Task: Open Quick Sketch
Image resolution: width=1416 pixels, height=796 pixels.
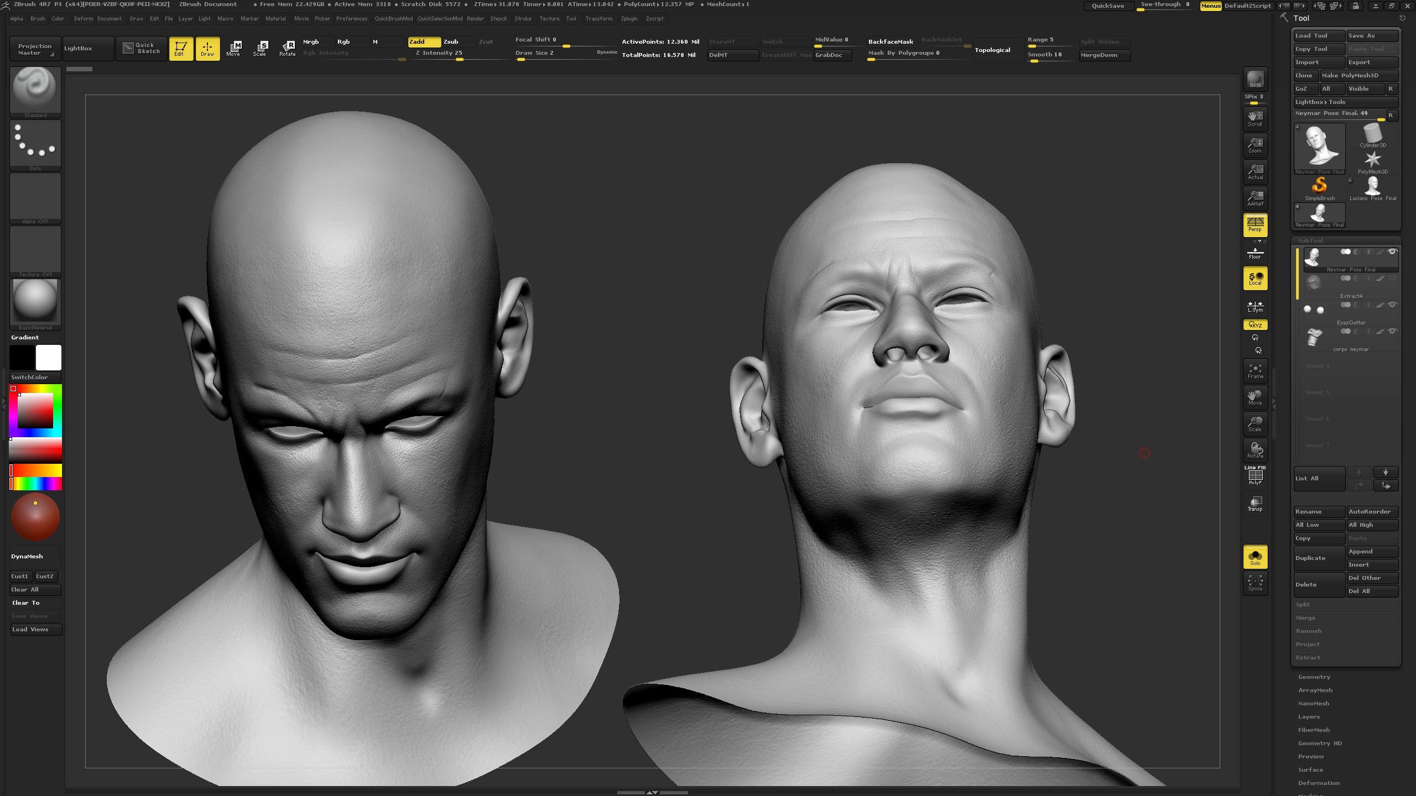Action: pos(142,49)
